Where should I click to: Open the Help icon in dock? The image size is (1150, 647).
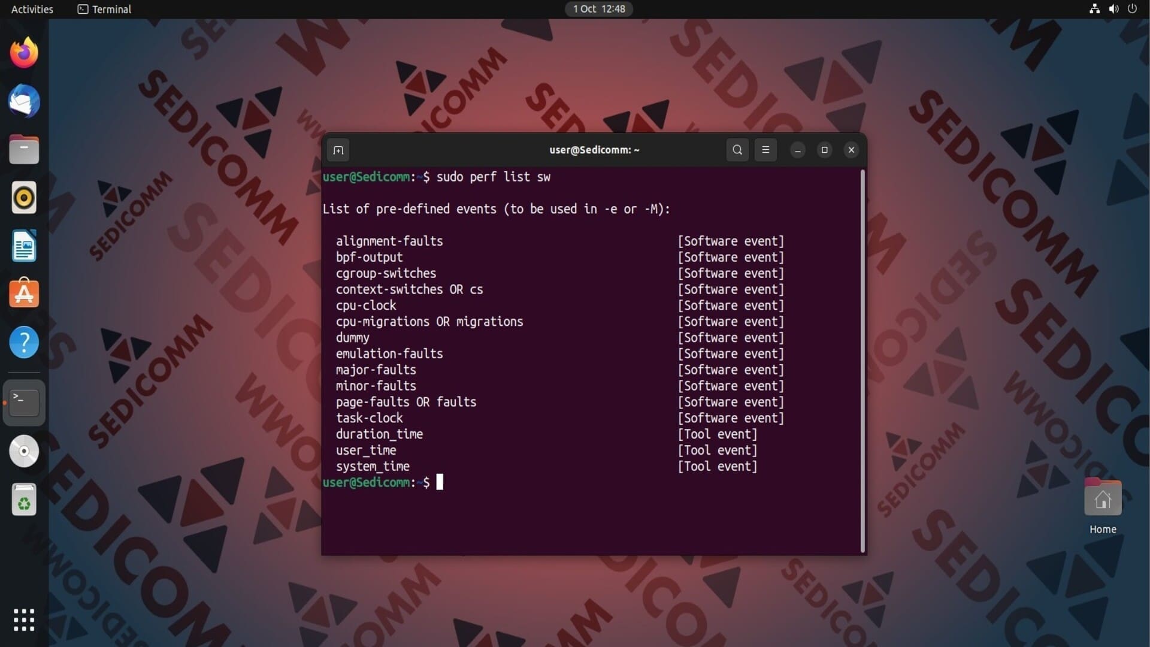24,342
